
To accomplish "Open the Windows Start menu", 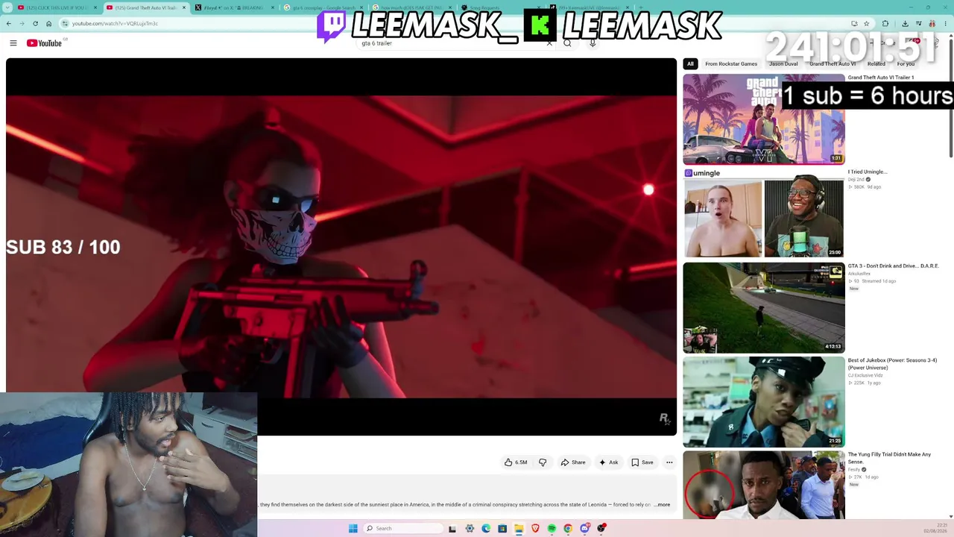I will click(353, 528).
